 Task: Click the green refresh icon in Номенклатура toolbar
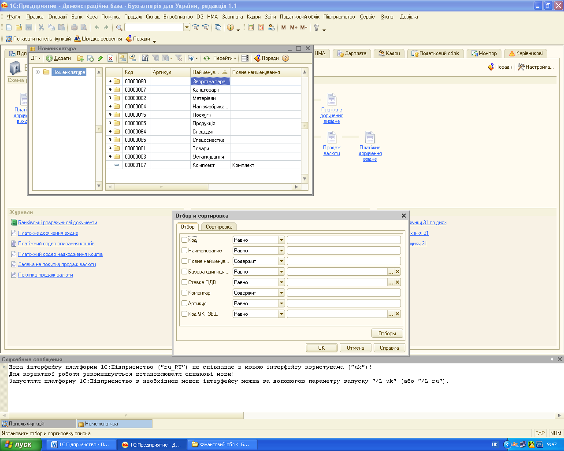206,58
